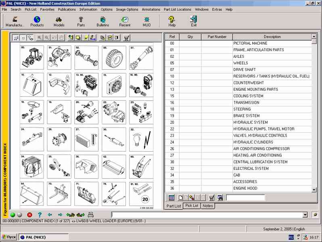
Task: Click the zoom in magnifier on image toolbar
Action: [40, 38]
